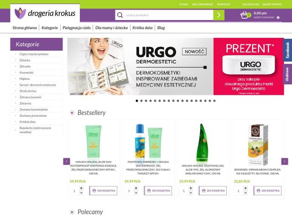292x219 pixels.
Task: Open Pielęgnacja ciała menu item
Action: (x=77, y=28)
